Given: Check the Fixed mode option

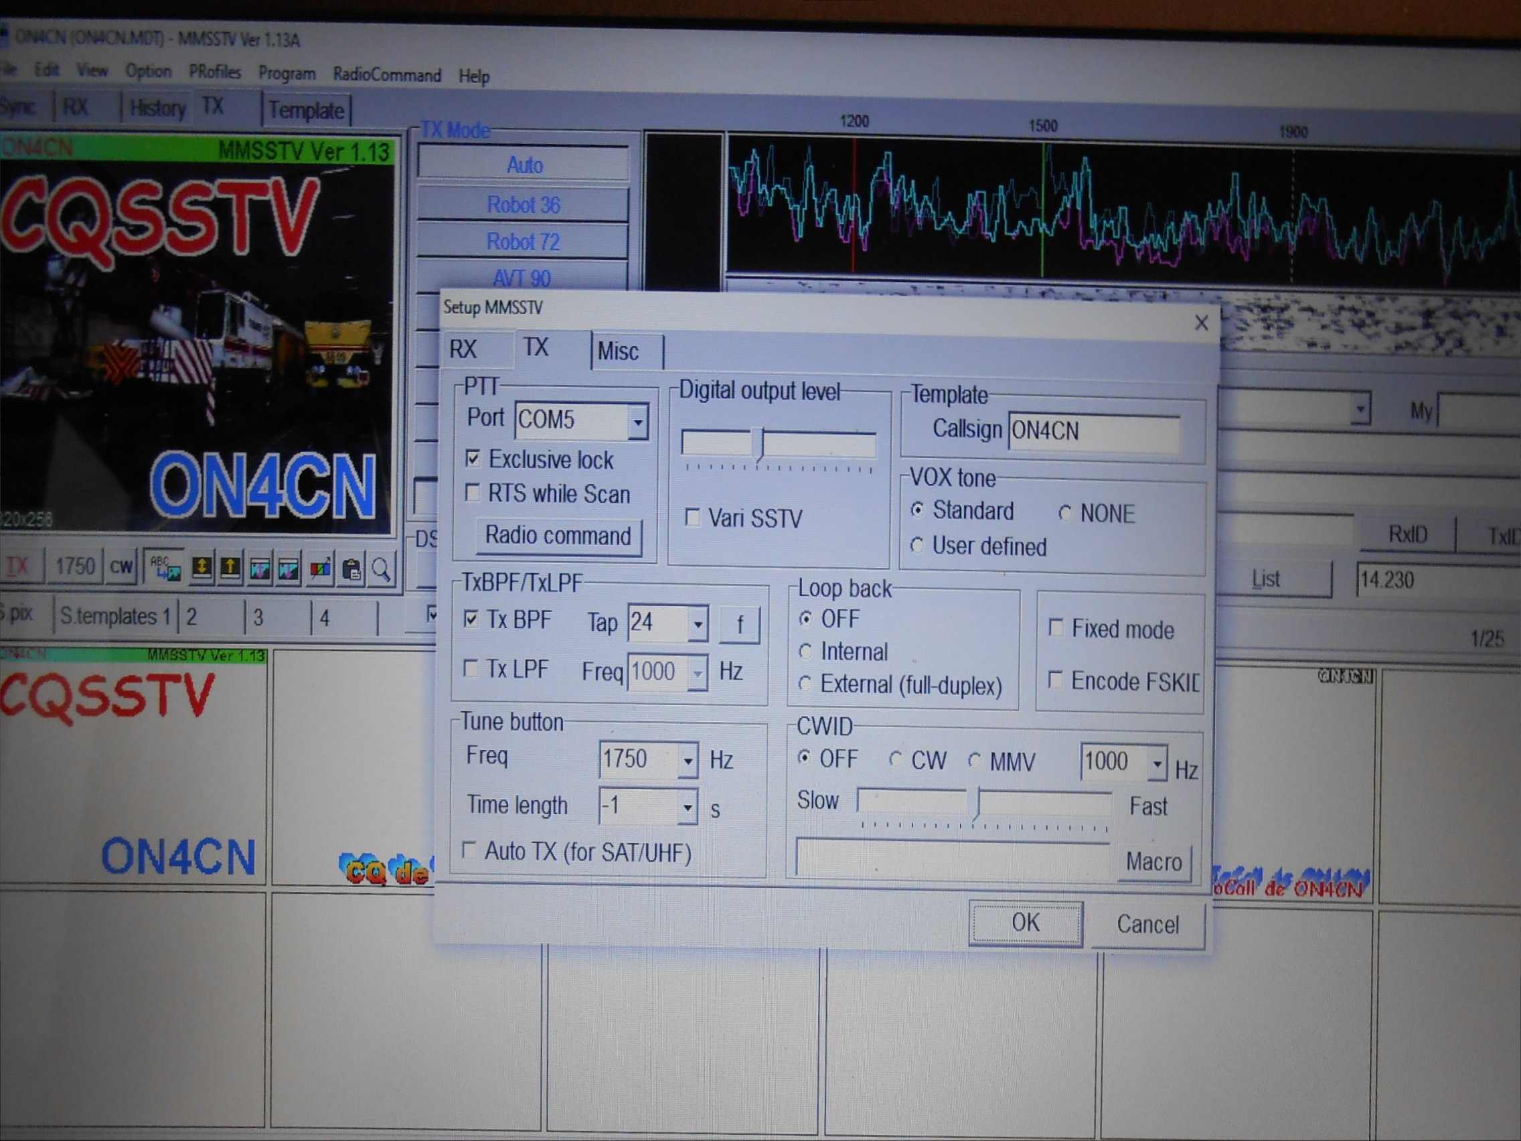Looking at the screenshot, I should pos(1056,627).
